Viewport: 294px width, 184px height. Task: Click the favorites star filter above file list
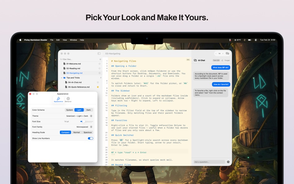[x=100, y=59]
